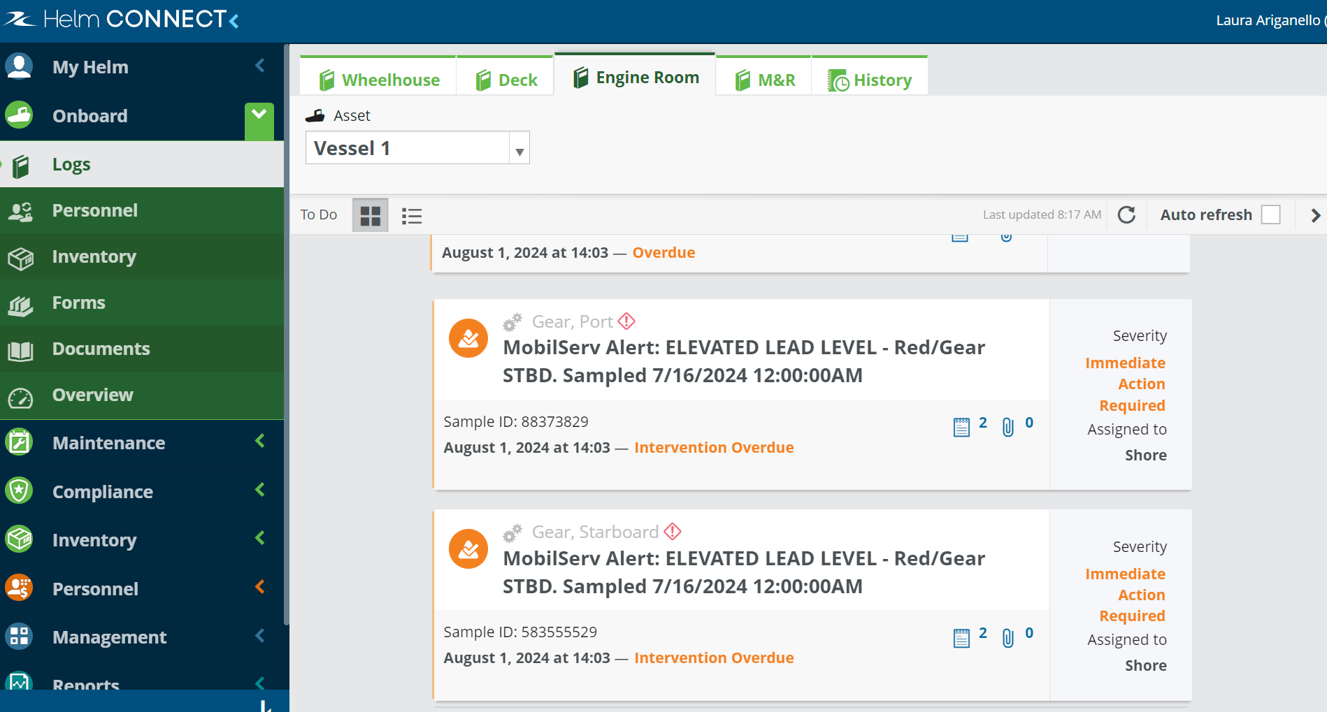Click the Reports chart icon

click(x=19, y=681)
